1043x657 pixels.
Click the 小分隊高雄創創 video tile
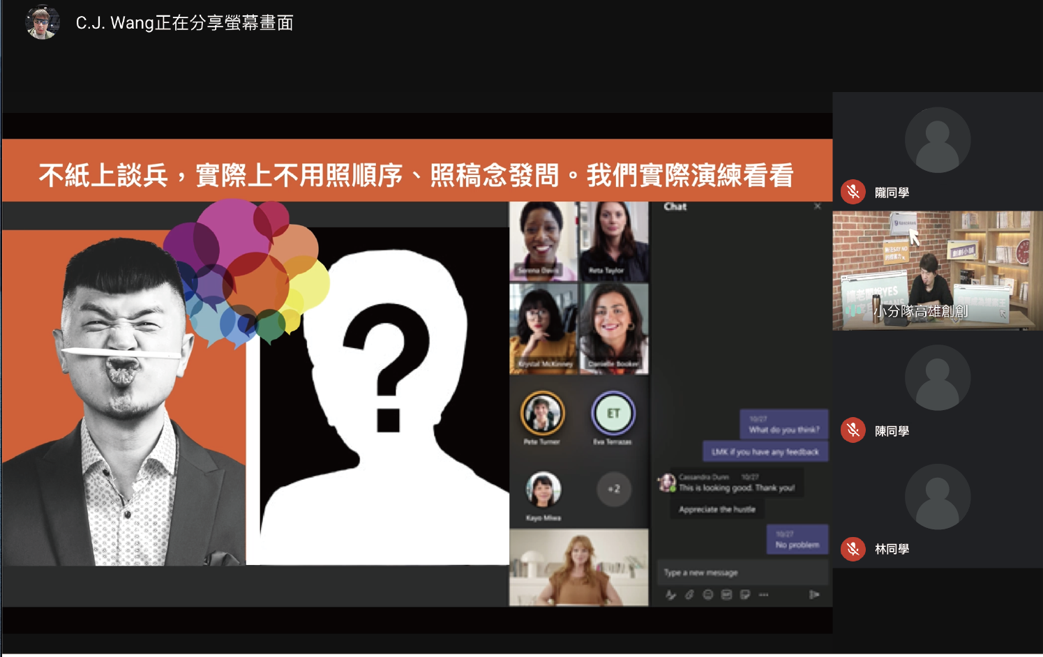point(937,271)
